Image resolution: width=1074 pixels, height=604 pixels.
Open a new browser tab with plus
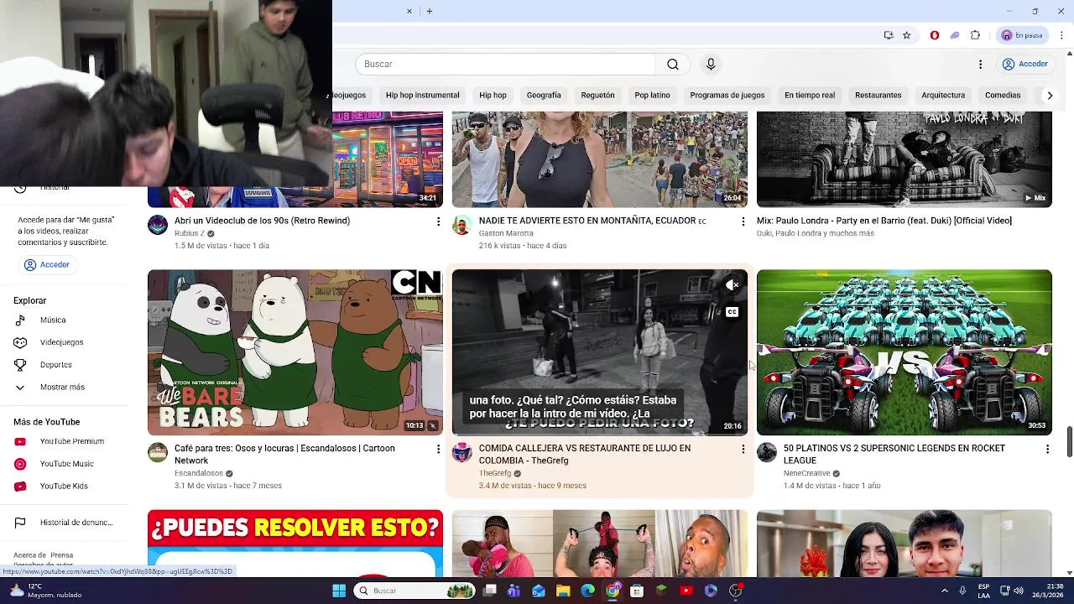429,11
